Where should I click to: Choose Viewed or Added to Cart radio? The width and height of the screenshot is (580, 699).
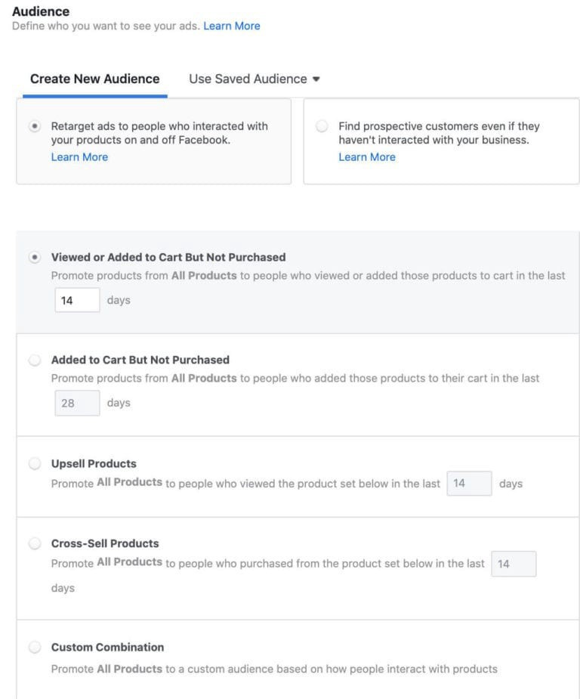[35, 257]
